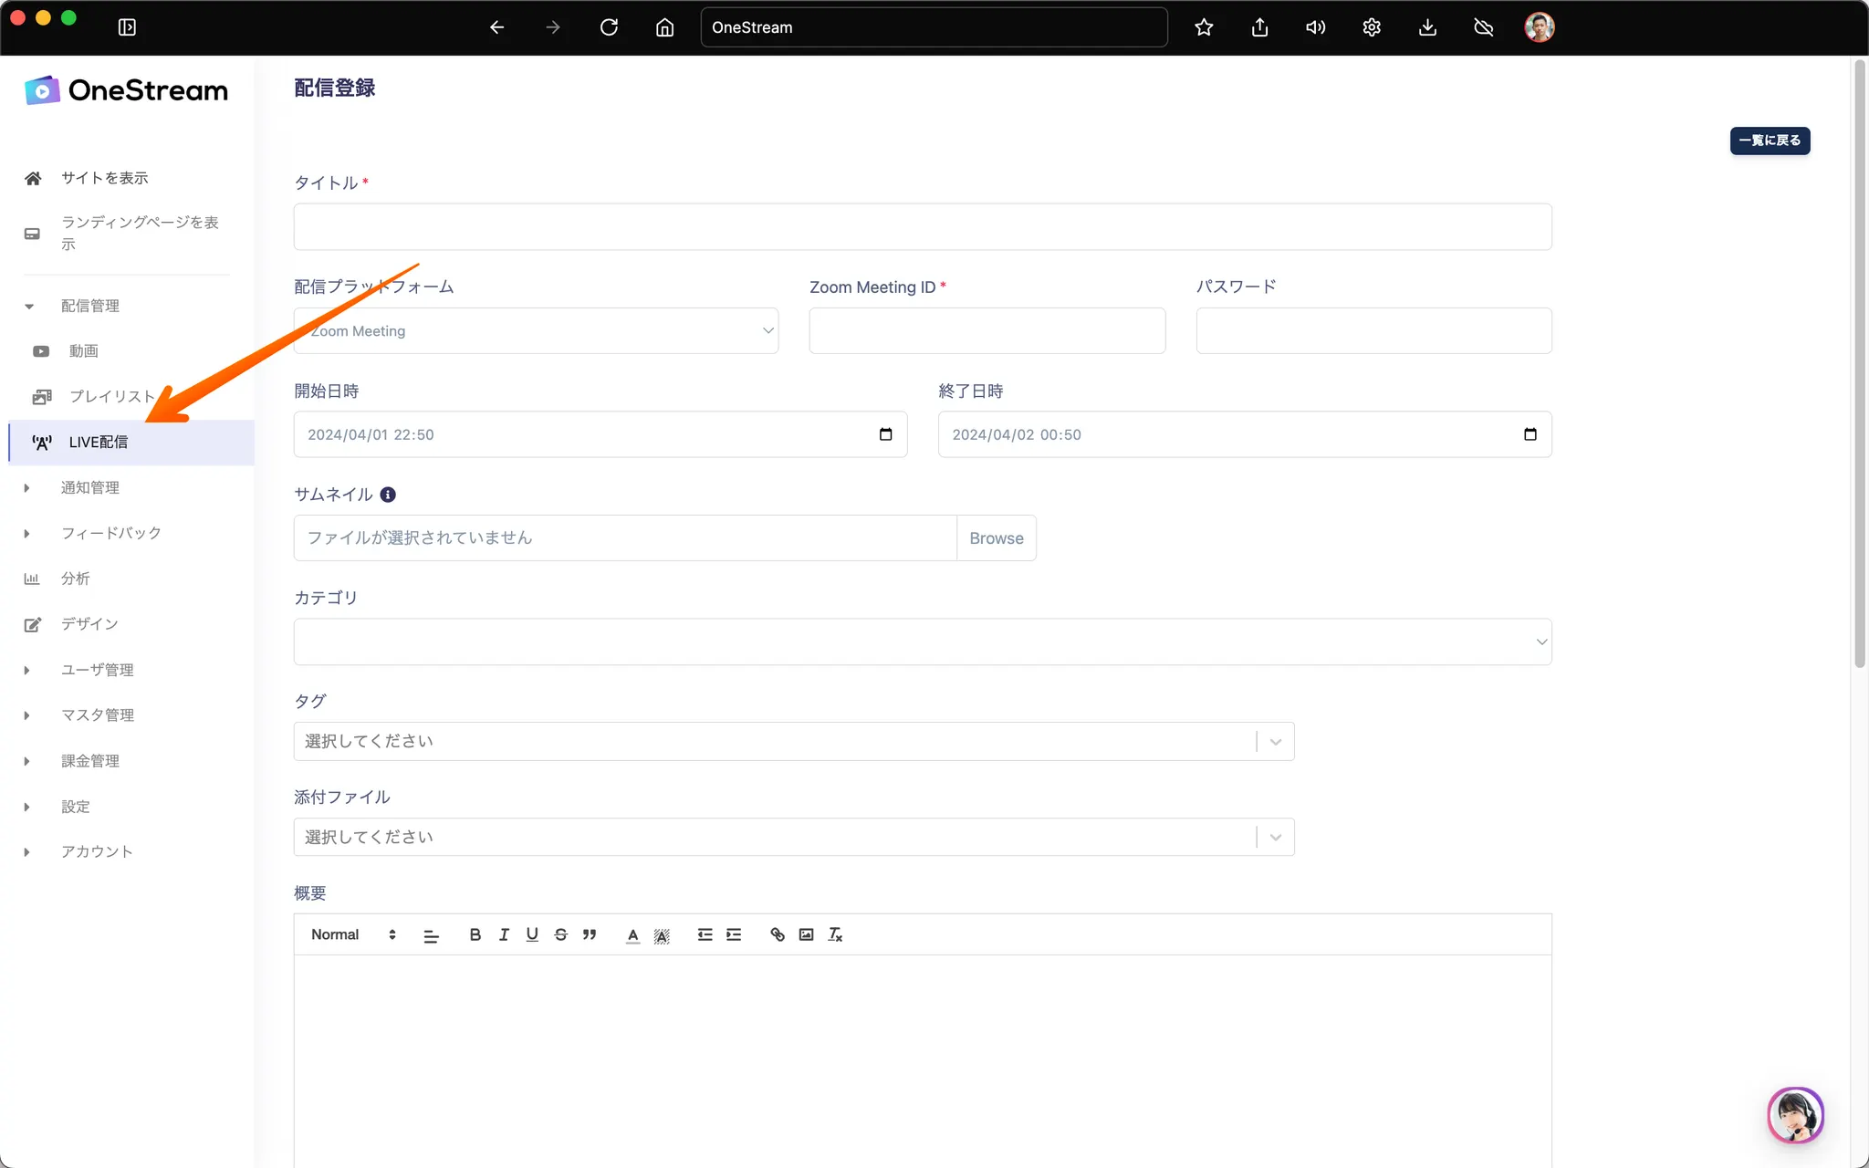1869x1168 pixels.
Task: Open the 配信プラットフォーム Zoom Meeting dropdown
Action: [x=537, y=331]
